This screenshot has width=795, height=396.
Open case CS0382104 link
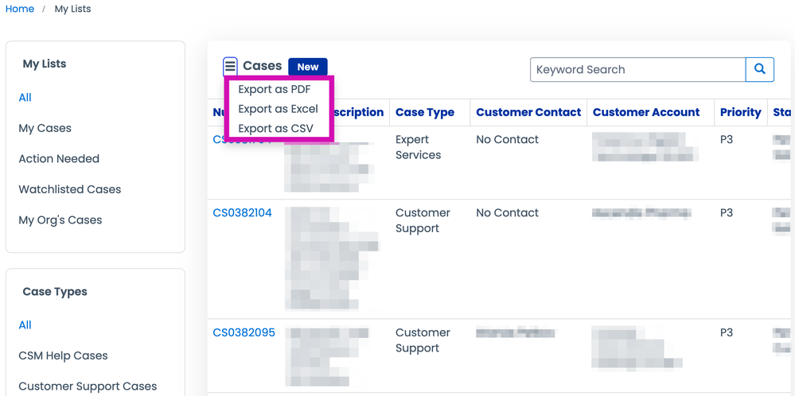tap(242, 212)
